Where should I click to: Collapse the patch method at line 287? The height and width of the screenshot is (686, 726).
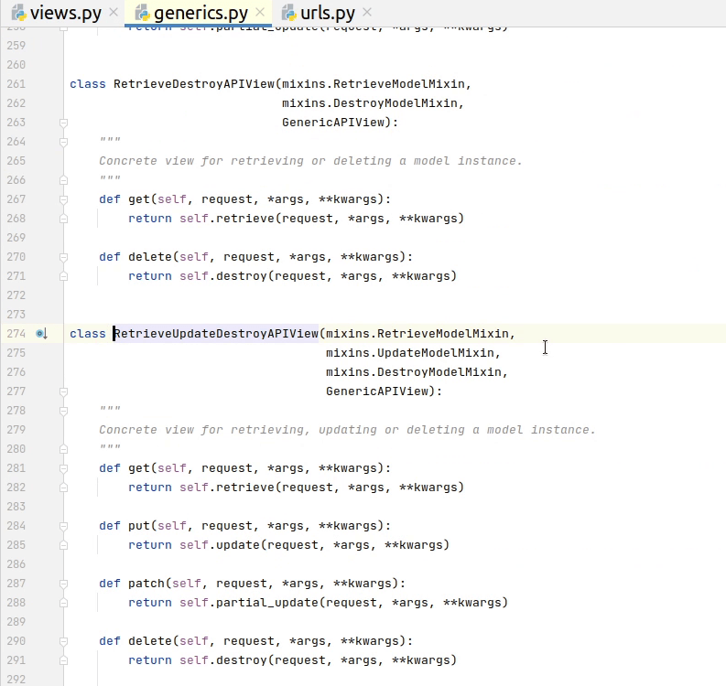click(x=64, y=584)
